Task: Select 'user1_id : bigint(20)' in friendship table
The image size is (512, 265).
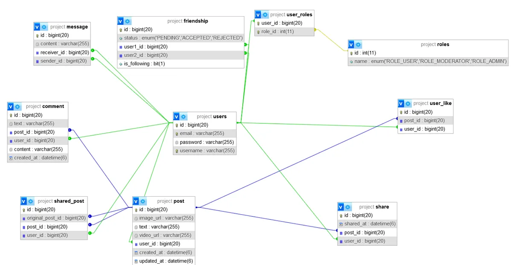Action: (x=181, y=47)
